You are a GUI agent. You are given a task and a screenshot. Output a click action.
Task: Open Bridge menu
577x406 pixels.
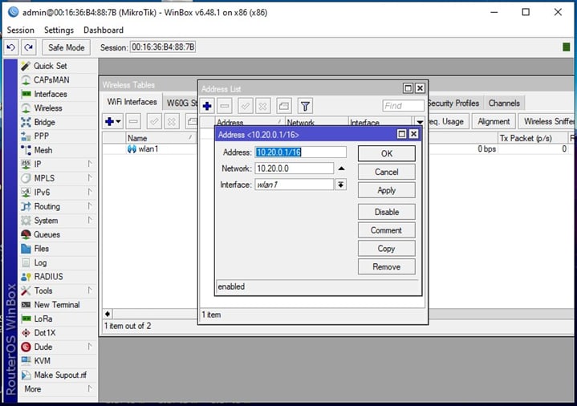click(44, 122)
